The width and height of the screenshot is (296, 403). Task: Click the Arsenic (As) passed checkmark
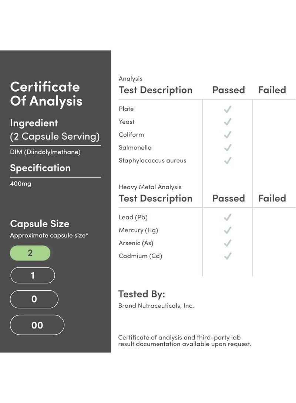click(228, 243)
